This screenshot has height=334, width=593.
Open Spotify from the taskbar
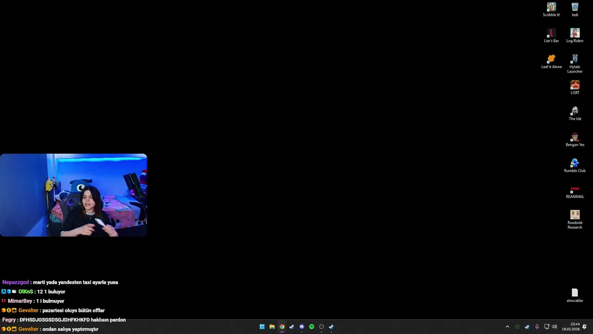pyautogui.click(x=311, y=327)
